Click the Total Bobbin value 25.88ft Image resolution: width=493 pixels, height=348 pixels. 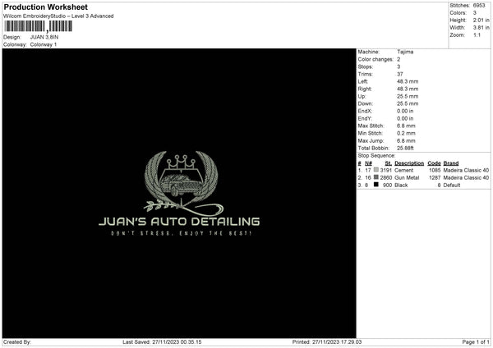[405, 148]
